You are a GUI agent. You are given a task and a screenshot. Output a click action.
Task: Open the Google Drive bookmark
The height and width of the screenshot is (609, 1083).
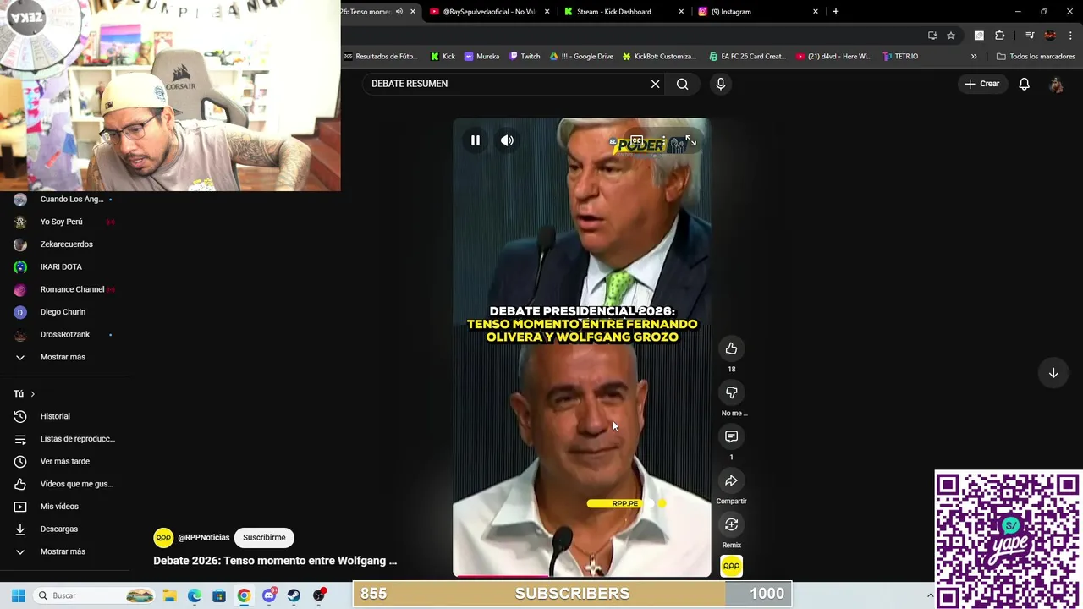582,57
